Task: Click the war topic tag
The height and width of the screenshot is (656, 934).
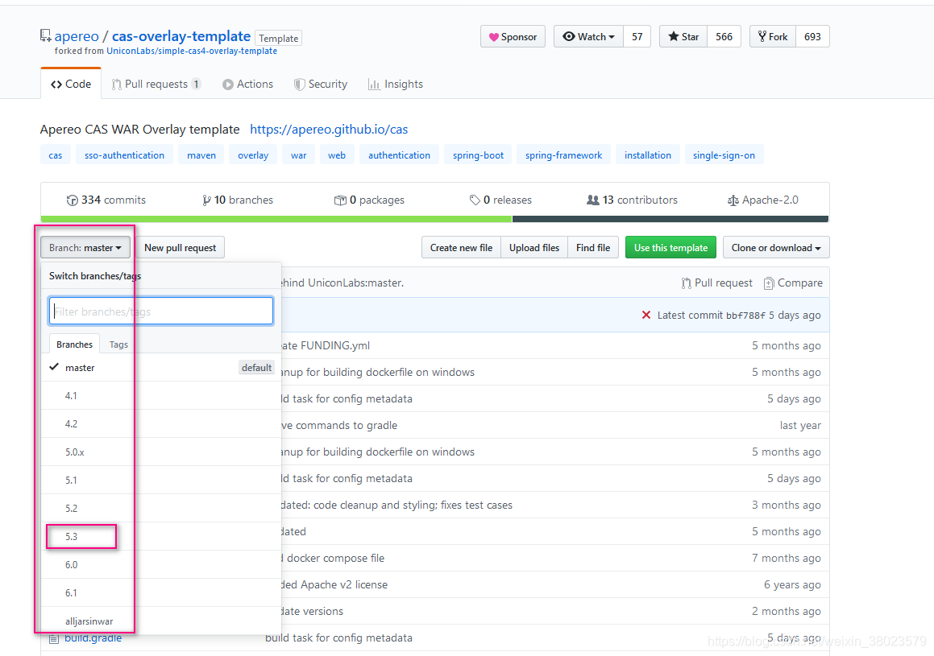Action: [298, 155]
